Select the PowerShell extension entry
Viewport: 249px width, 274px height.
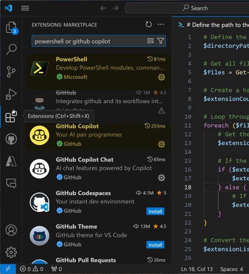[x=99, y=72]
